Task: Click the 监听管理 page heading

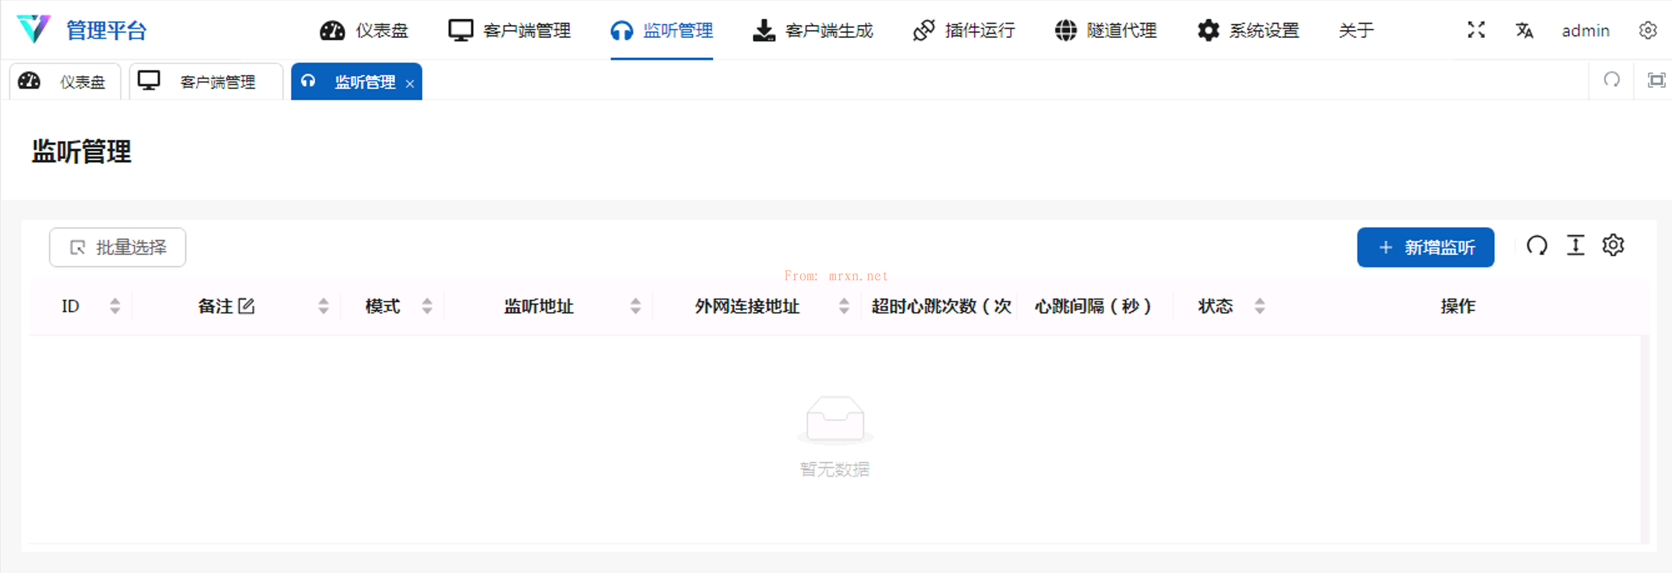Action: 82,151
